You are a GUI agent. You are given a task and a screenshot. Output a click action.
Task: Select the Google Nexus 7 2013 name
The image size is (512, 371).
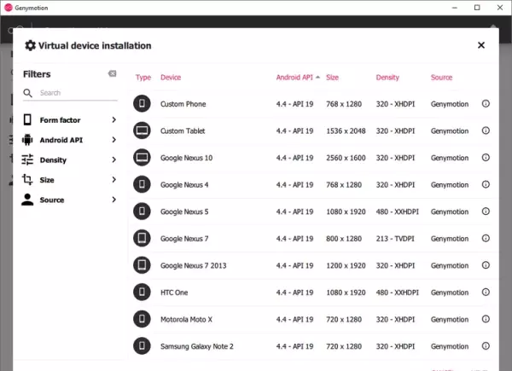coord(194,265)
